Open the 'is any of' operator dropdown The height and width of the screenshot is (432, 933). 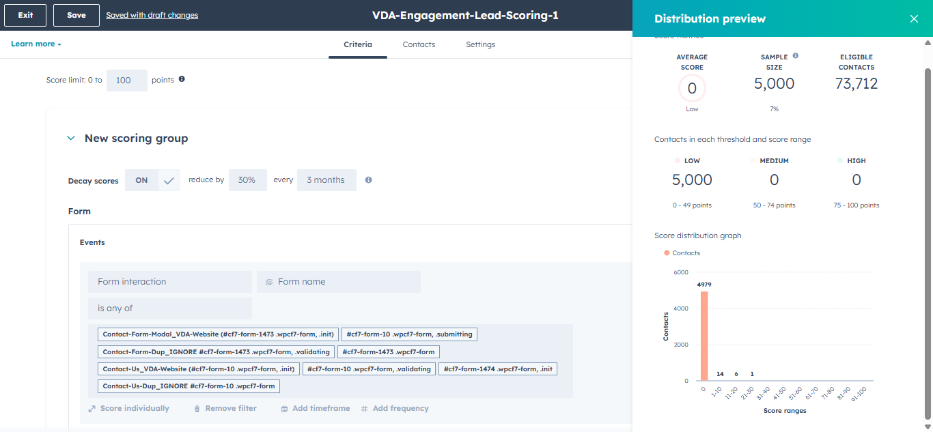click(170, 308)
